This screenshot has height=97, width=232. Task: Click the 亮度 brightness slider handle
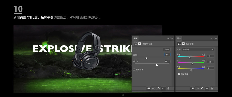point(147,58)
